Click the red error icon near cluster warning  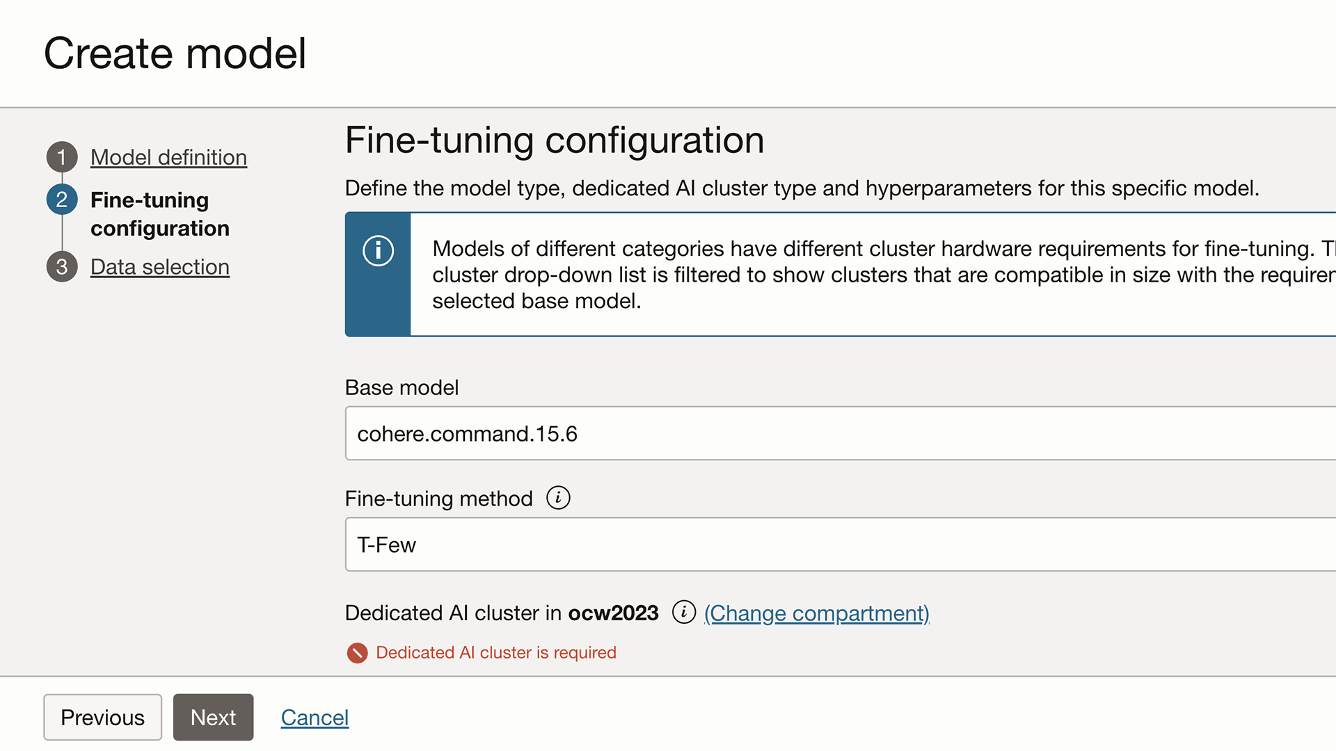357,653
